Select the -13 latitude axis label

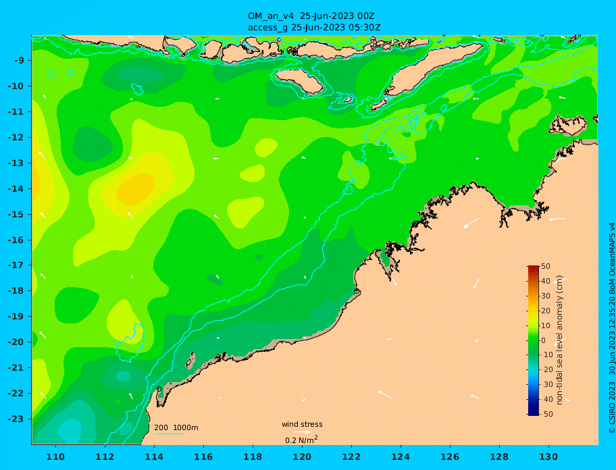pos(16,163)
